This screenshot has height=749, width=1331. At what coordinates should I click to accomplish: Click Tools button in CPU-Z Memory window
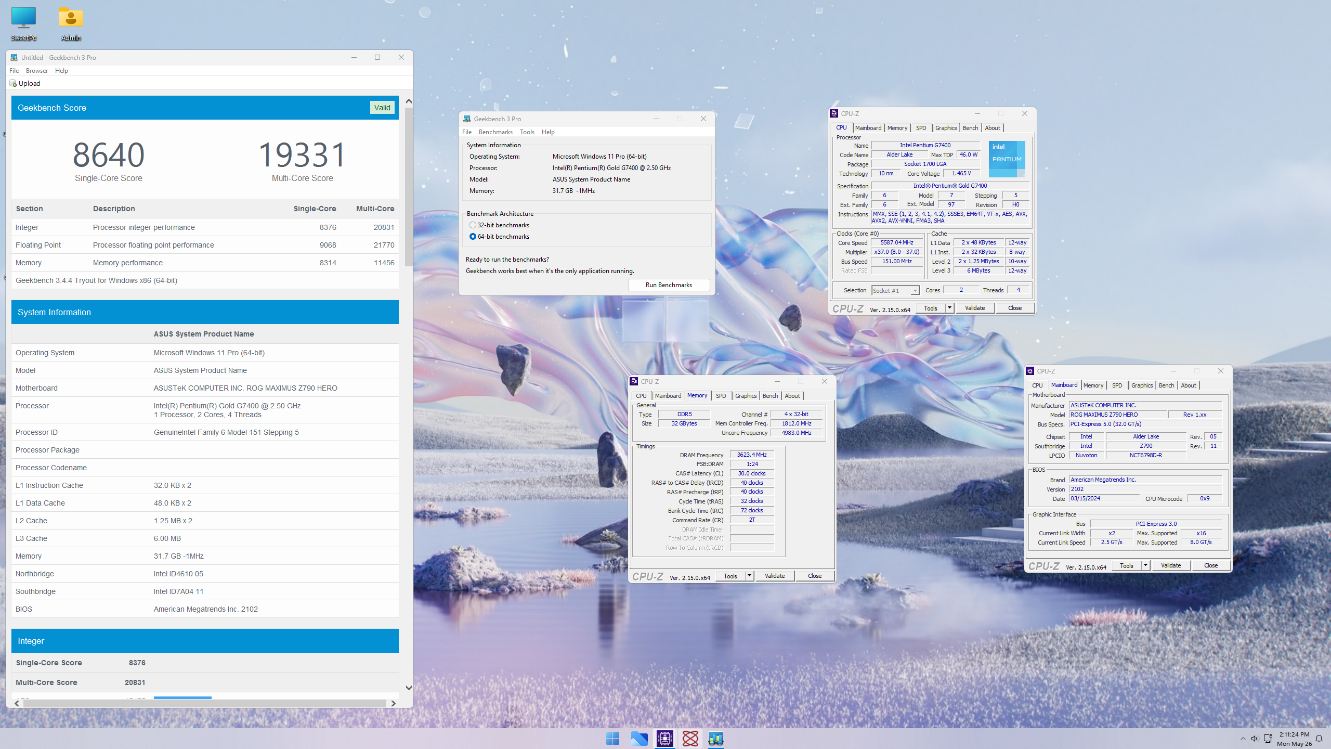(x=730, y=576)
